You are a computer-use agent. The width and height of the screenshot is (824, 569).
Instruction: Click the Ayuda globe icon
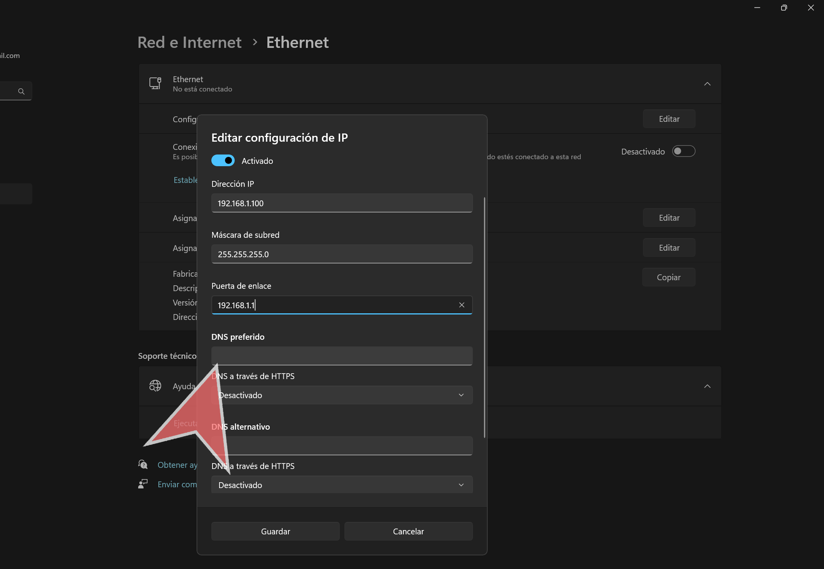pos(155,386)
